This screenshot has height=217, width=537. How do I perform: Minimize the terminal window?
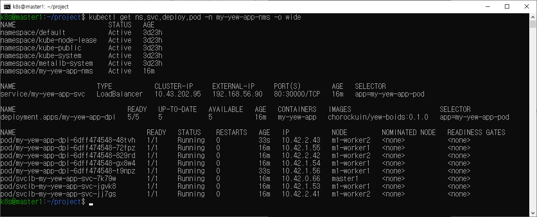(488, 6)
